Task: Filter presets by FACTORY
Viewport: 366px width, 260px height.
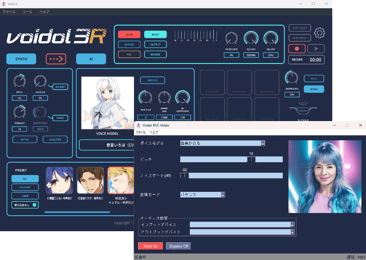Action: [25, 187]
